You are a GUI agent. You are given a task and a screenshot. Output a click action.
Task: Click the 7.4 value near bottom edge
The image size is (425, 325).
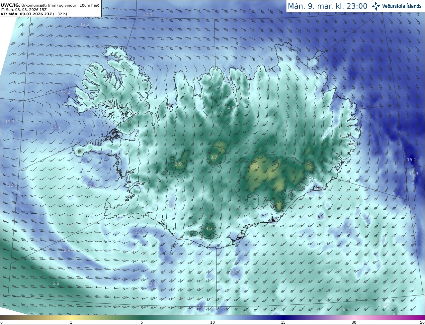(x=244, y=312)
